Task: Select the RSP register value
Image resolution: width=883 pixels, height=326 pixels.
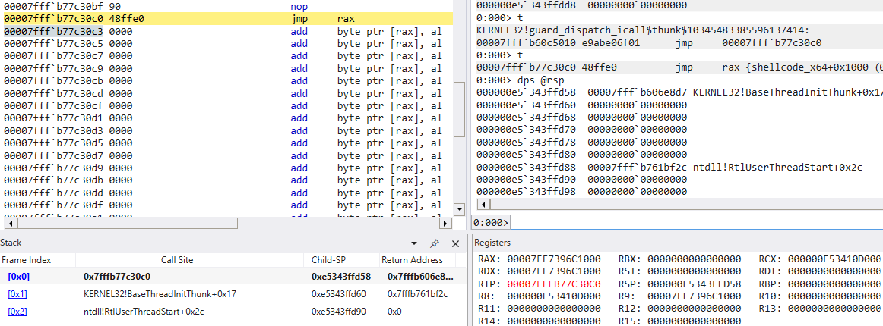Action: pos(694,284)
